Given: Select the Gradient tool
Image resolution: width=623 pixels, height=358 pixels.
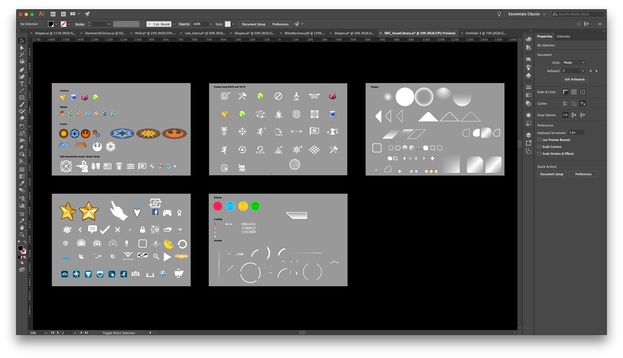Looking at the screenshot, I should (x=22, y=176).
